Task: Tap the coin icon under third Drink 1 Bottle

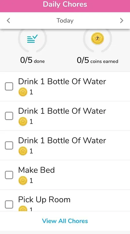Action: tap(23, 151)
